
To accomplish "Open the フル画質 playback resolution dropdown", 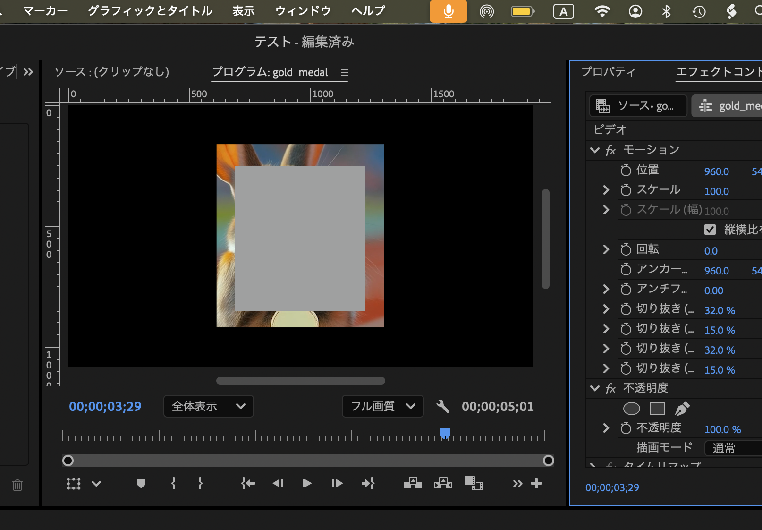I will [382, 406].
